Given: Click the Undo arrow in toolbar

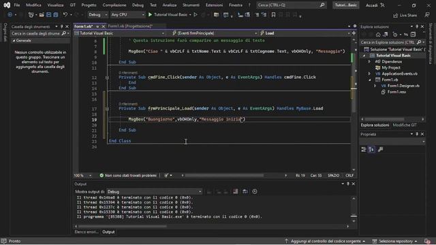Looking at the screenshot, I should coord(65,15).
